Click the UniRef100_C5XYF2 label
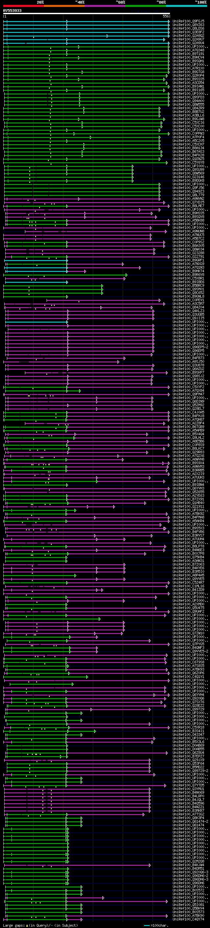This screenshot has width=210, height=928. (x=188, y=387)
